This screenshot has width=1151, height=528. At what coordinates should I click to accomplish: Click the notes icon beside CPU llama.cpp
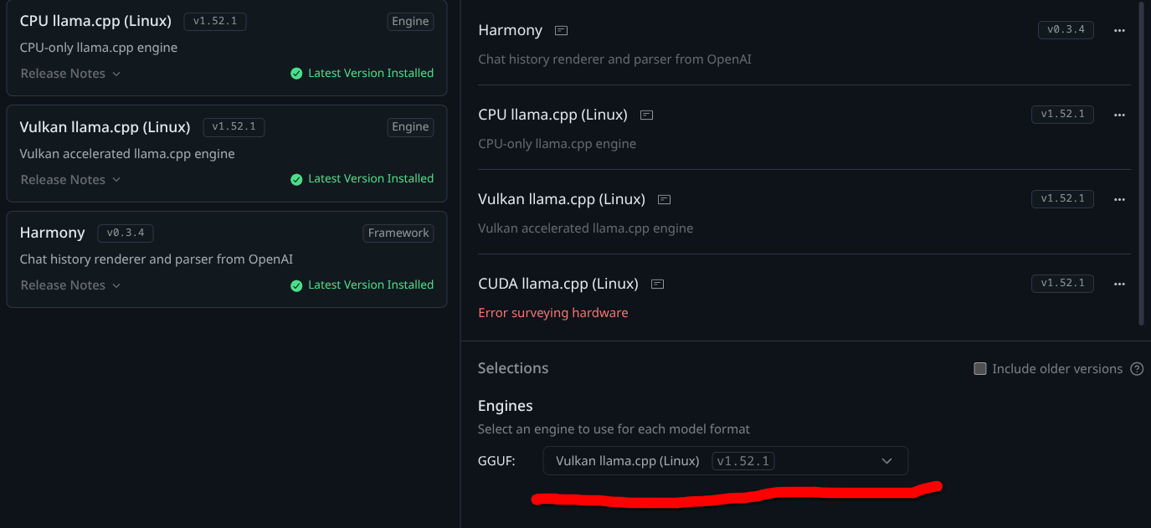coord(646,115)
